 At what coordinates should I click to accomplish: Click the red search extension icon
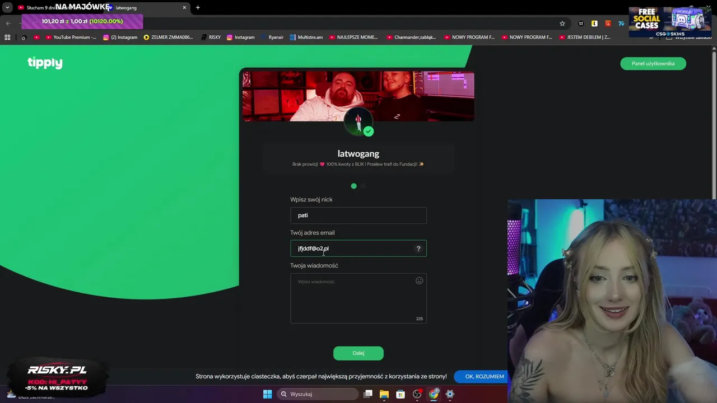[608, 24]
